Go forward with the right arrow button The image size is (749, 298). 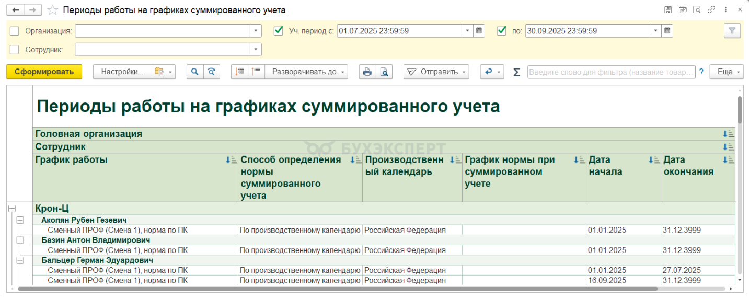(32, 10)
